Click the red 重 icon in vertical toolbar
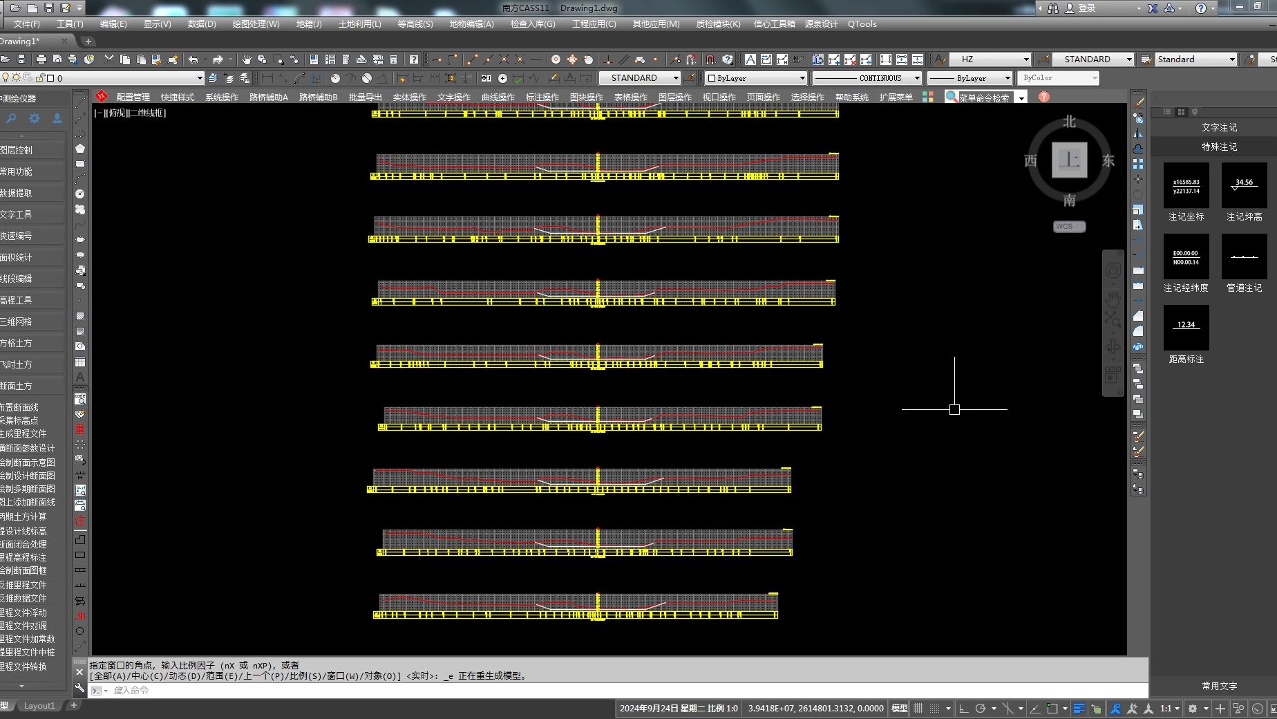 tap(80, 429)
